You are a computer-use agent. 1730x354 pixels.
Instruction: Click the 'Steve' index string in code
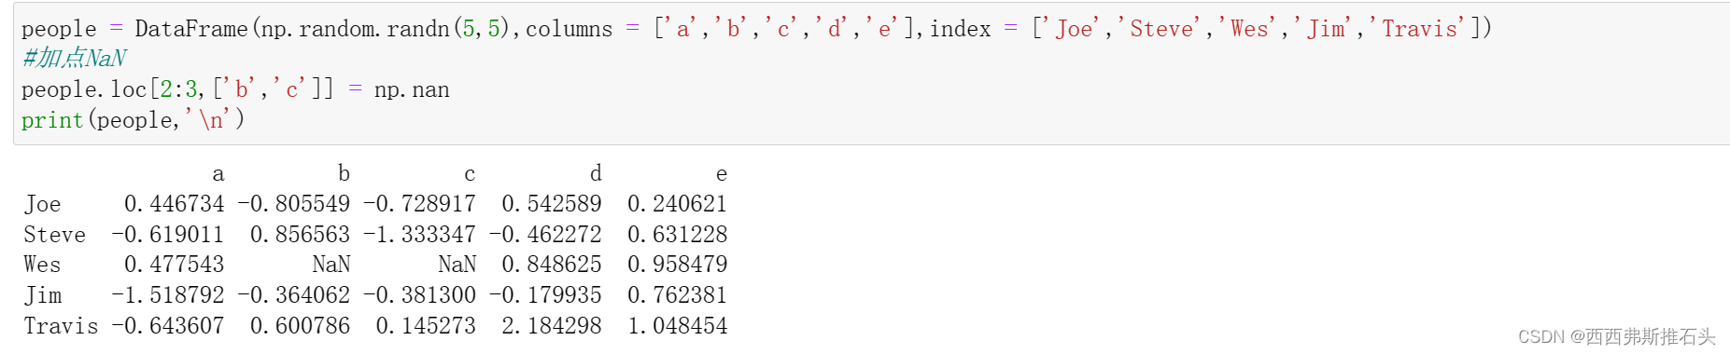[1162, 29]
